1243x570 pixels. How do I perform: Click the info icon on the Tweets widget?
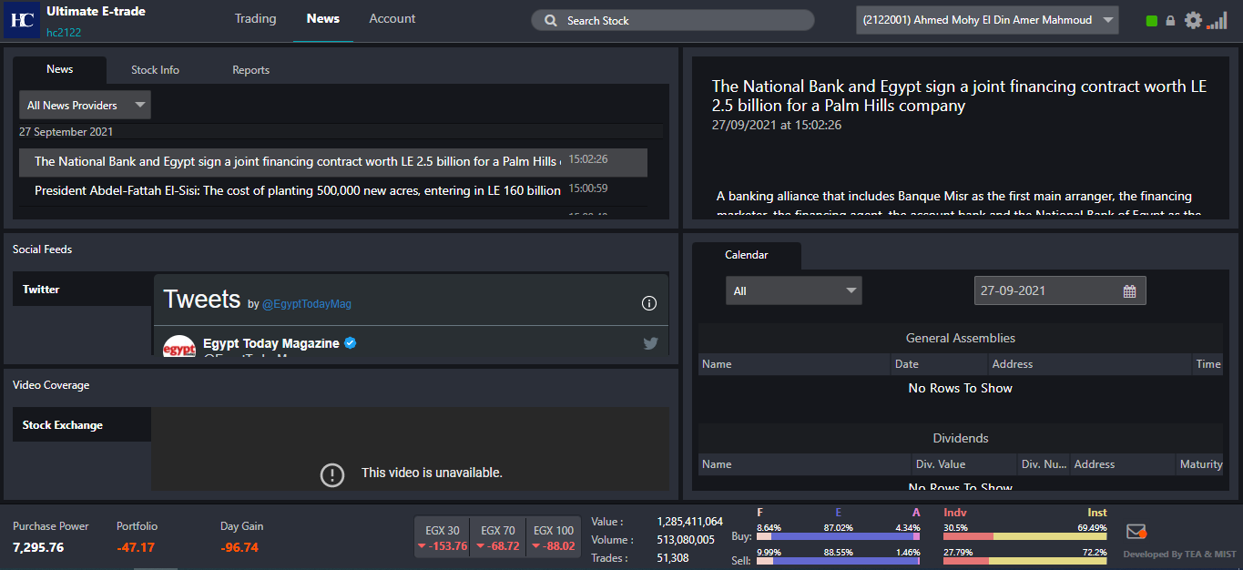click(649, 303)
